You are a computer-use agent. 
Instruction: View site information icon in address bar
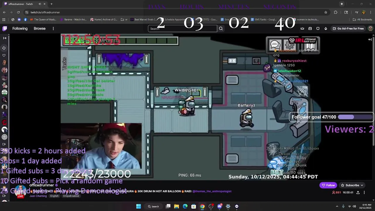tap(27, 12)
